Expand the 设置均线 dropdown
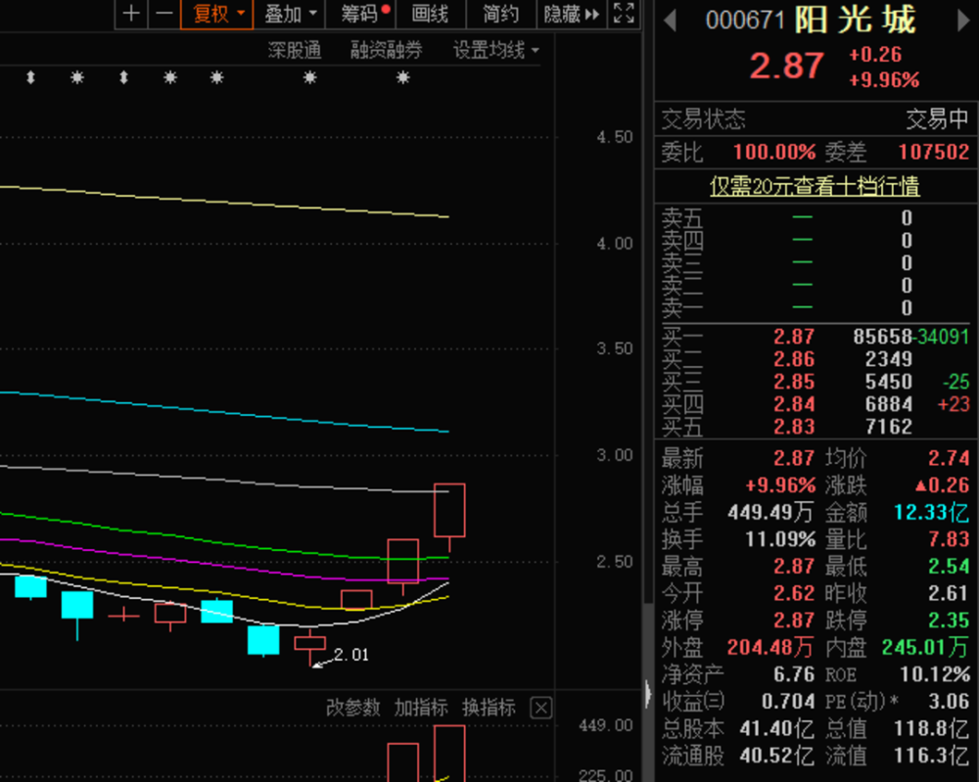Screen dimensions: 979x782 [495, 50]
